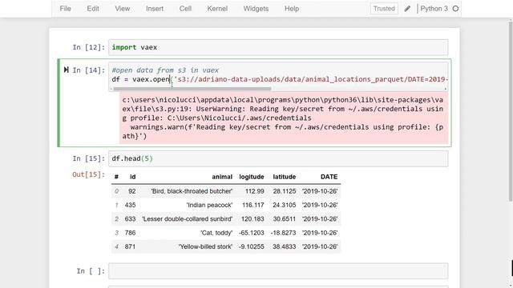Viewport: 513px width, 288px height.
Task: Click the In [15] prompt label
Action: (x=89, y=158)
